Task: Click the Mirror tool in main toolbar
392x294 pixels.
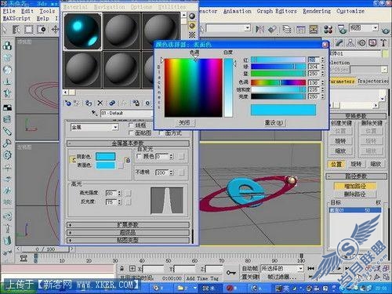Action: 260,29
